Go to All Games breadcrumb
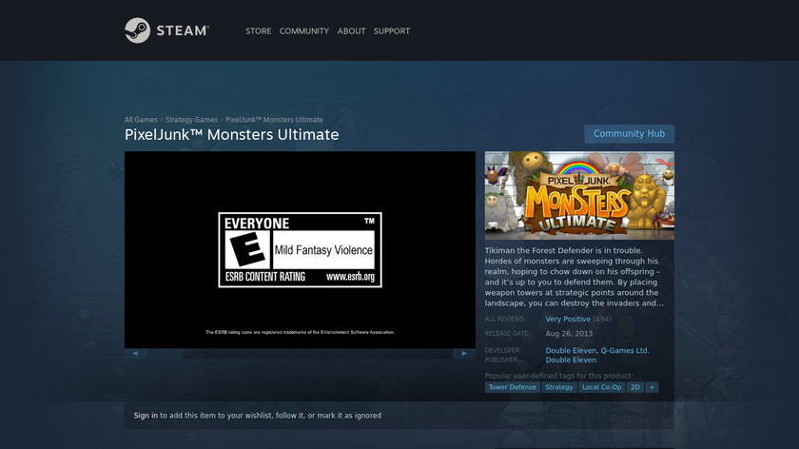This screenshot has width=799, height=449. [x=141, y=120]
